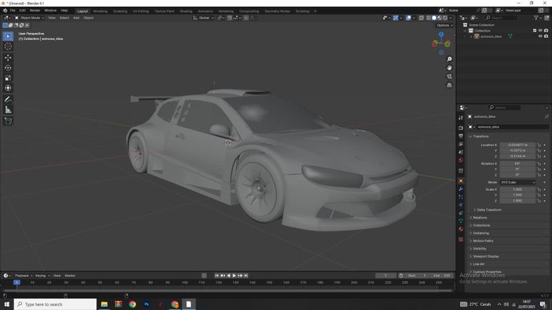Open the World properties tab
The height and width of the screenshot is (310, 552).
coord(461,161)
